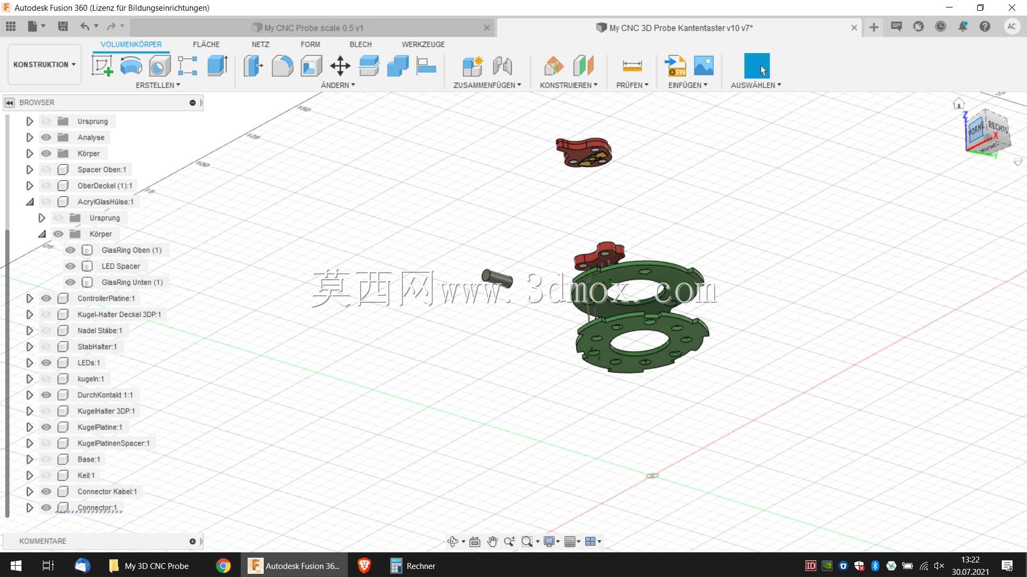Screen dimensions: 1027x577
Task: Click the New Component icon
Action: point(473,66)
